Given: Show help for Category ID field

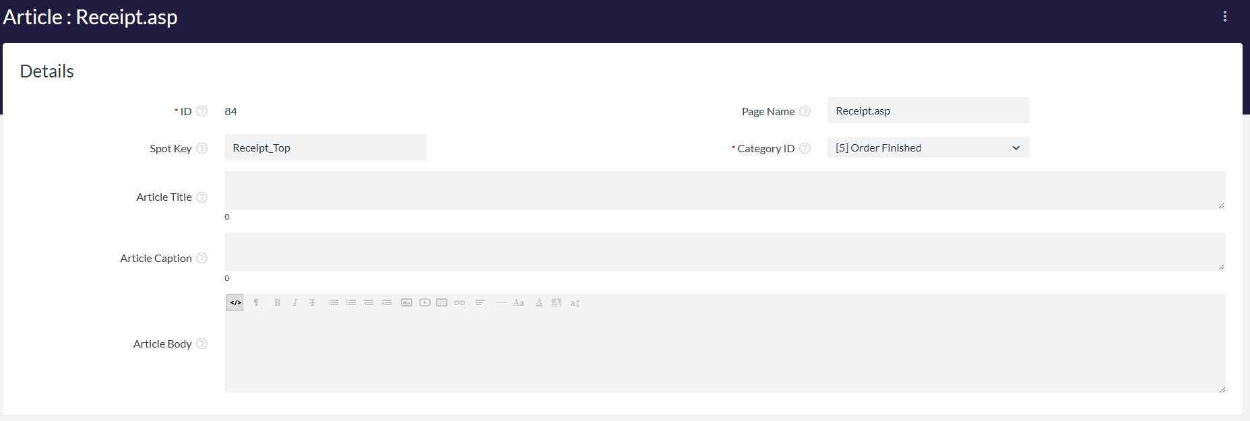Looking at the screenshot, I should [x=805, y=148].
